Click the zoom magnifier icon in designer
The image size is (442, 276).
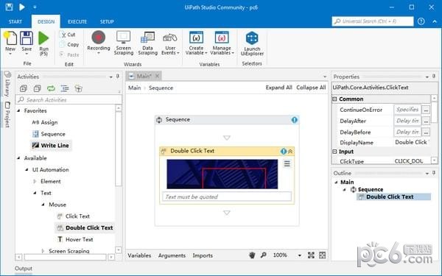click(263, 255)
